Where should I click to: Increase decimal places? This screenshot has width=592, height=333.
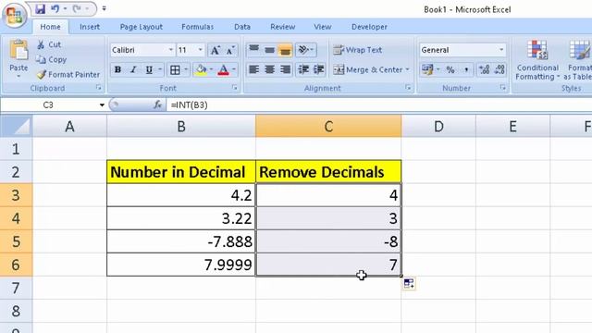coord(484,70)
